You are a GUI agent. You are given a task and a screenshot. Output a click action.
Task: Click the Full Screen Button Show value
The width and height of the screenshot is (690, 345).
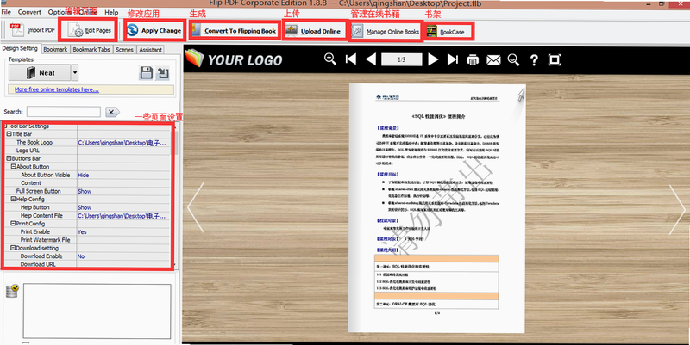point(85,191)
